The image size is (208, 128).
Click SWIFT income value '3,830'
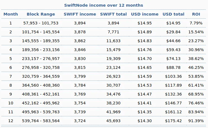tap(80, 59)
